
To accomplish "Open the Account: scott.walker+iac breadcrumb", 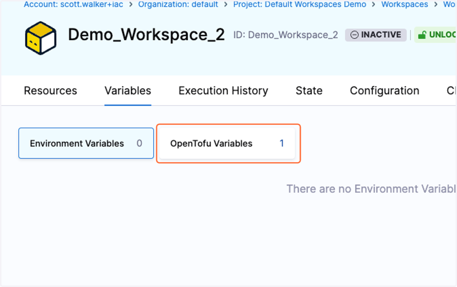I will [x=73, y=5].
